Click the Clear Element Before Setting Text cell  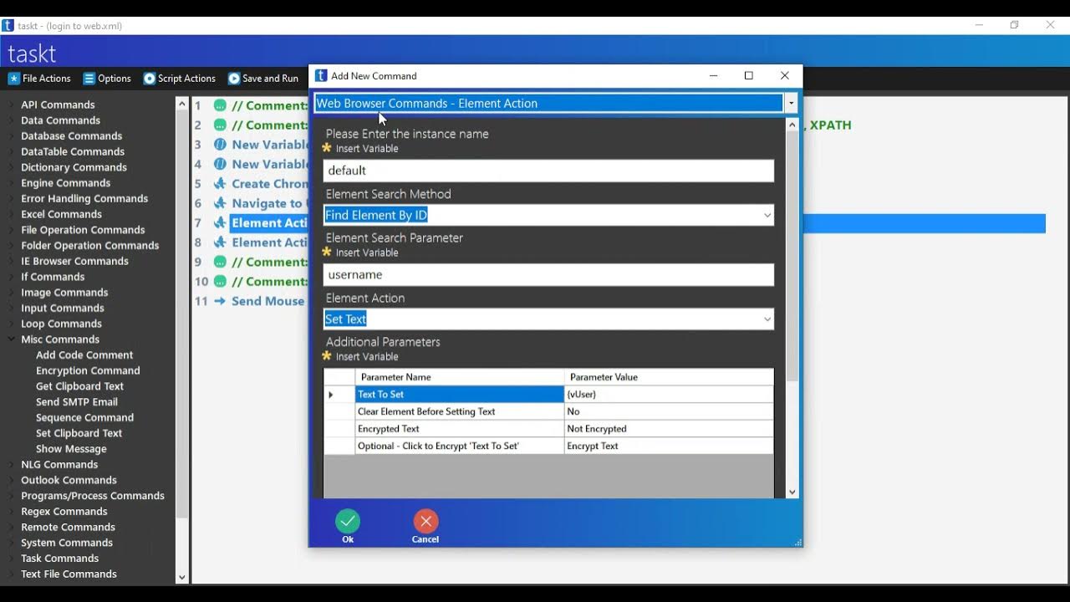click(x=460, y=411)
